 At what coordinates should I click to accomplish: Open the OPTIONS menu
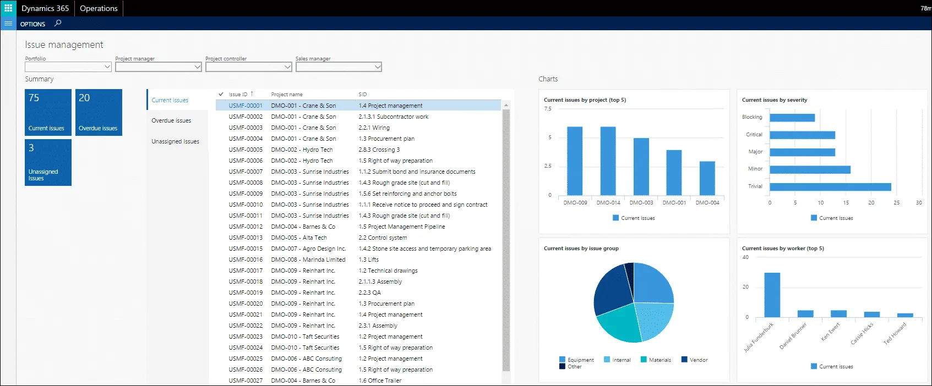pyautogui.click(x=32, y=24)
